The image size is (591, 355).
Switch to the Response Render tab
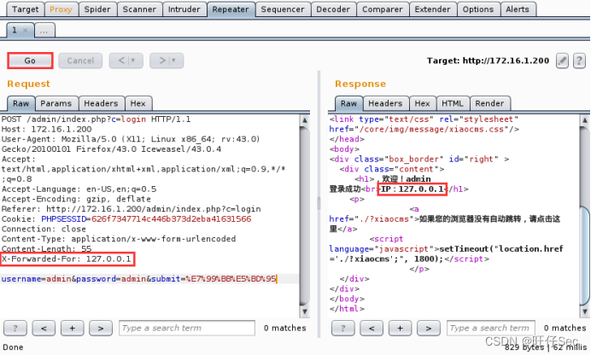(489, 103)
